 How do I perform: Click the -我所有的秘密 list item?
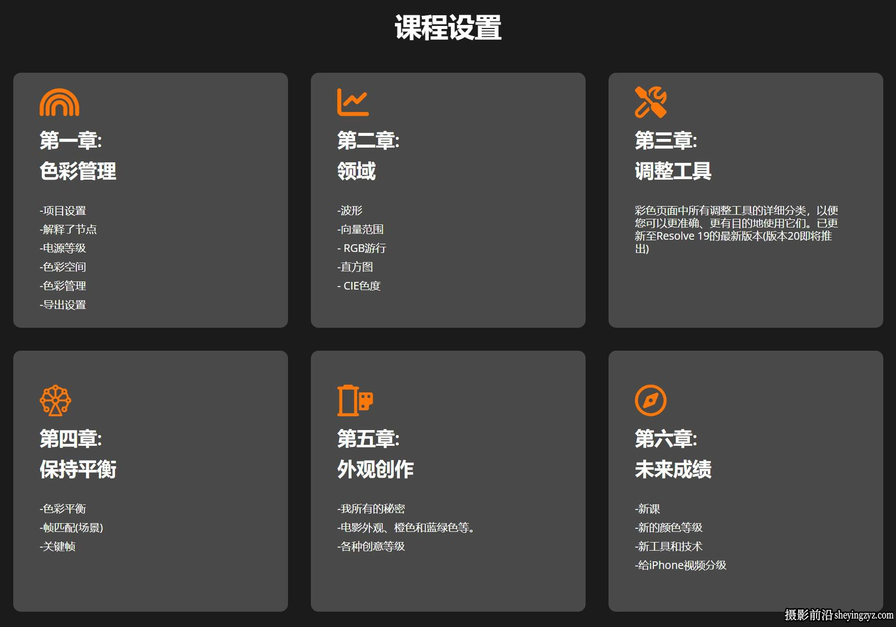point(371,509)
